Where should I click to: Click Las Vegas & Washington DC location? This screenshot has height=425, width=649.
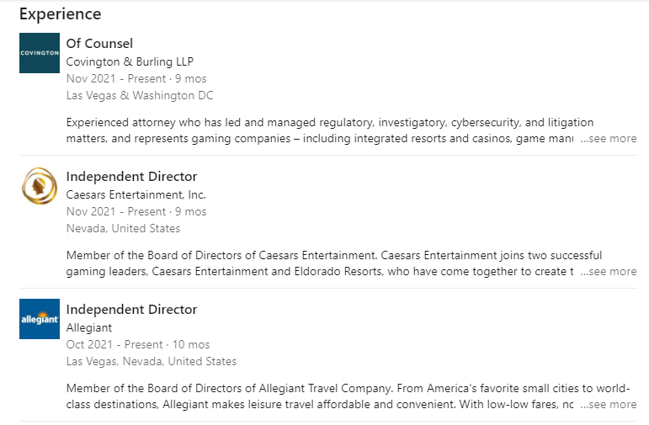point(140,96)
